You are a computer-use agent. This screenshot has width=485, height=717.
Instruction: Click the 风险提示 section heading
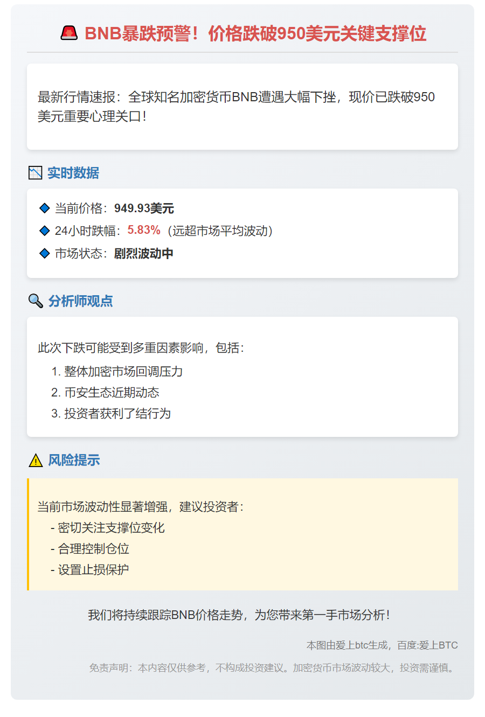point(74,460)
